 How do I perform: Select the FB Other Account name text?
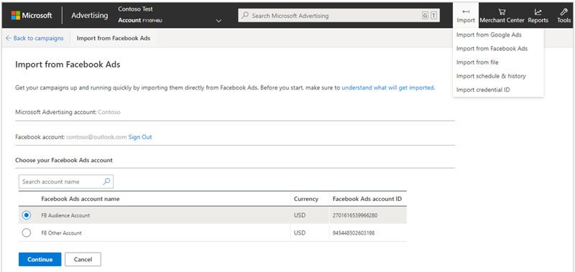click(x=62, y=233)
